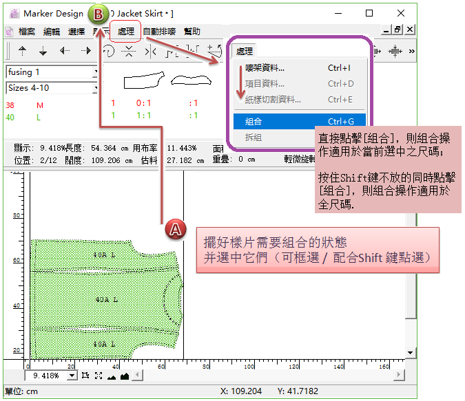
Task: Click the move piece up arrow tool
Action: (23, 51)
